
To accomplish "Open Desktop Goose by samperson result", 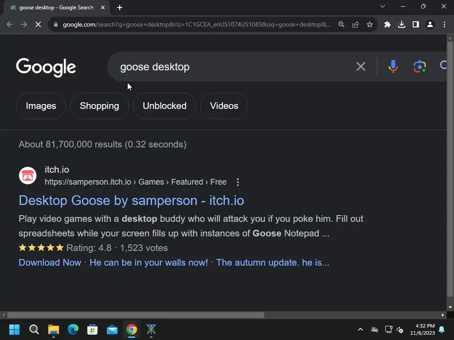I will [131, 201].
